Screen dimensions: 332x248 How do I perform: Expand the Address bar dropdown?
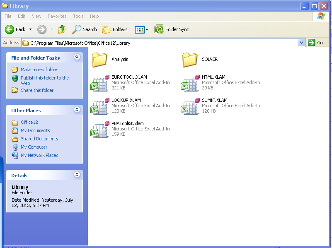[x=301, y=43]
